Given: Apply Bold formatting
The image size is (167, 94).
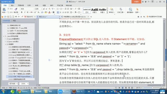Looking at the screenshot, I should click(22, 12).
